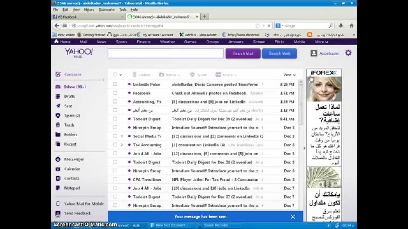Viewport: 408px width, 229px height.
Task: Open a new browser tab
Action: [204, 17]
